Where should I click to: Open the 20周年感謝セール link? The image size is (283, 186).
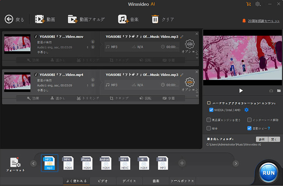point(263,21)
